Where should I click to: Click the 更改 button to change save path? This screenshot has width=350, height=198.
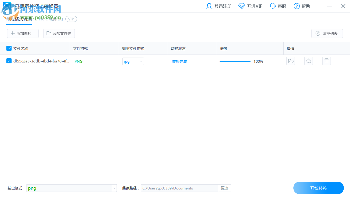coord(225,188)
